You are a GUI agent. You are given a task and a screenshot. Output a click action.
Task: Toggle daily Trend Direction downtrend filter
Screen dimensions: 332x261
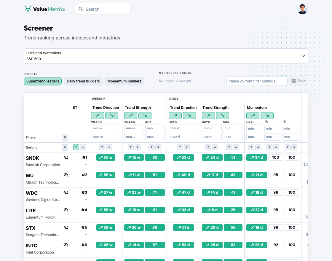click(x=189, y=115)
